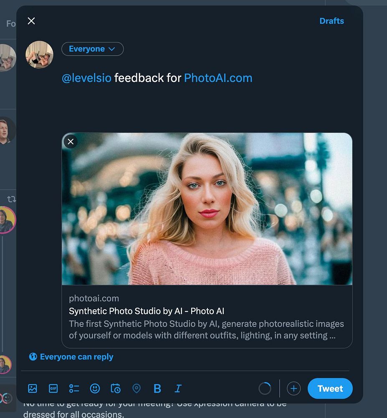This screenshot has height=418, width=387.
Task: Toggle italic text formatting
Action: [178, 389]
